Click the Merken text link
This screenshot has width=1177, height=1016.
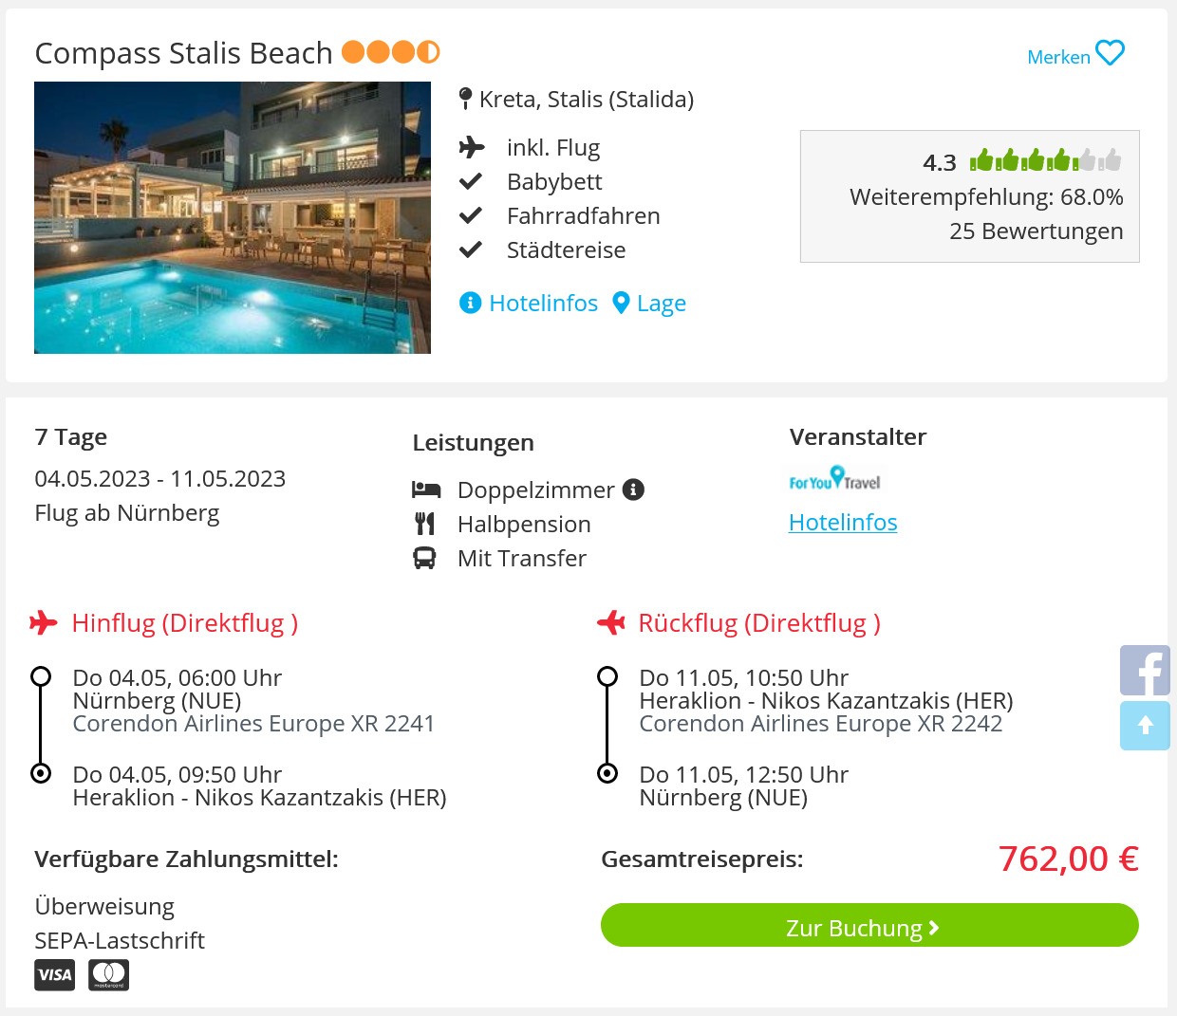point(1058,57)
